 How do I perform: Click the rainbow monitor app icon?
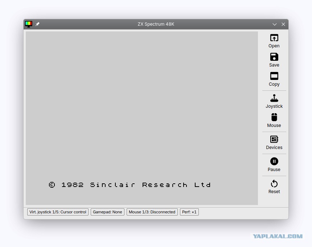pyautogui.click(x=29, y=24)
